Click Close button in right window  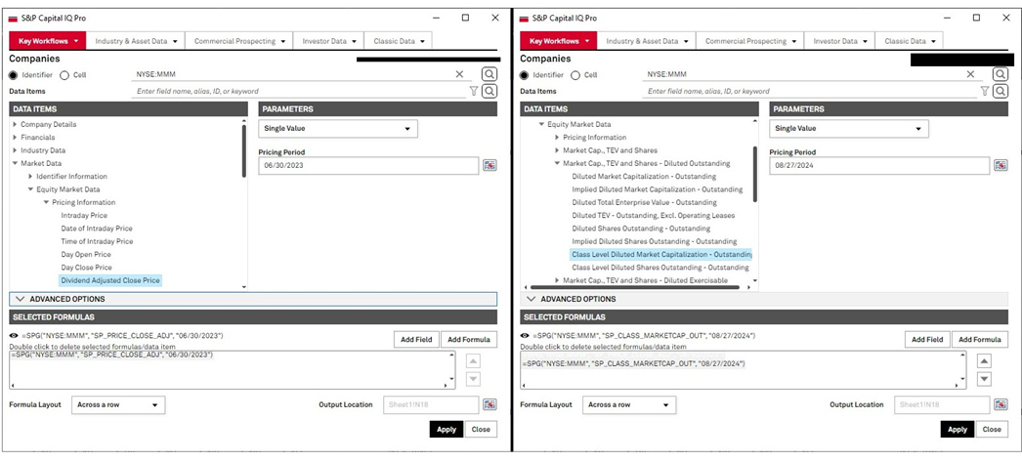tap(992, 429)
